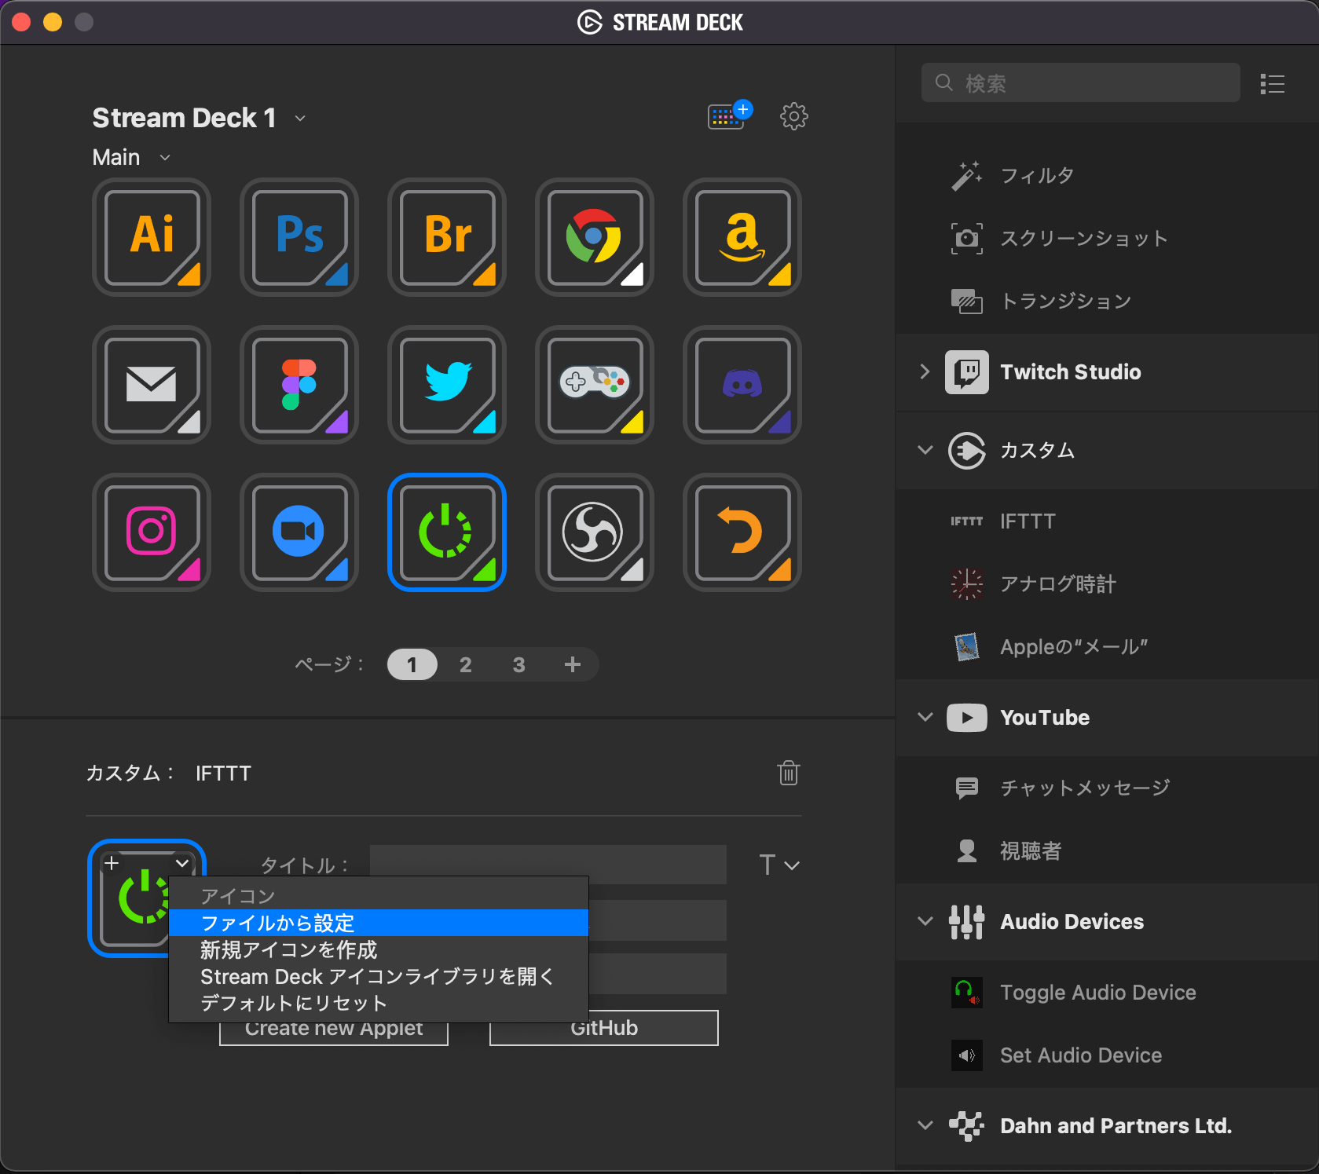This screenshot has height=1174, width=1319.
Task: Click the タイトル text field
Action: (548, 865)
